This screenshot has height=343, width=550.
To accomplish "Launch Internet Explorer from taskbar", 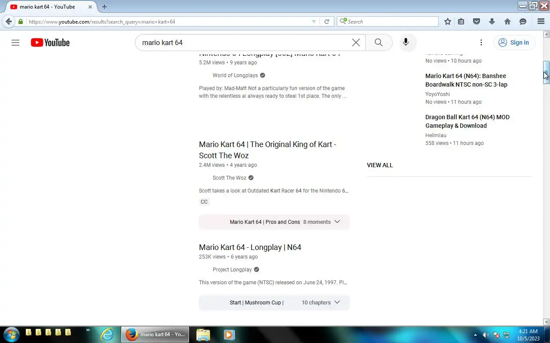I will tap(107, 334).
